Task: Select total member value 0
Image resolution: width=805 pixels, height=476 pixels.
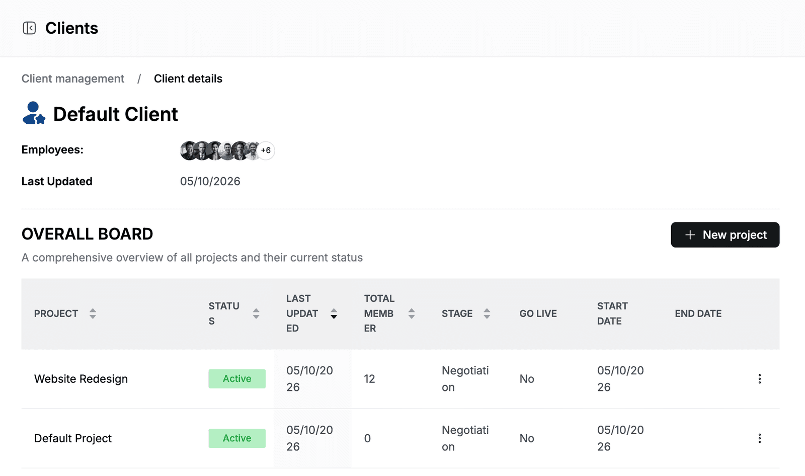Action: [x=367, y=438]
